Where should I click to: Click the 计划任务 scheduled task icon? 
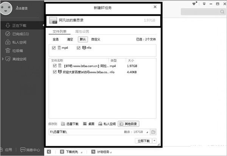93,152
